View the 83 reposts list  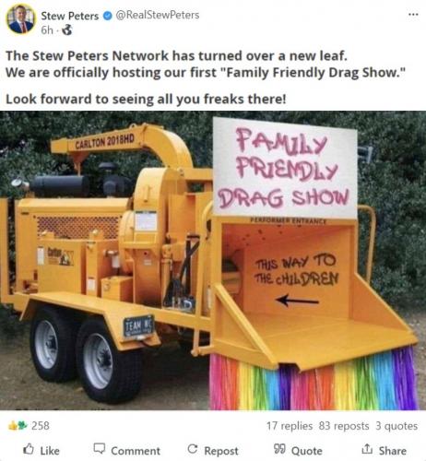pos(344,426)
